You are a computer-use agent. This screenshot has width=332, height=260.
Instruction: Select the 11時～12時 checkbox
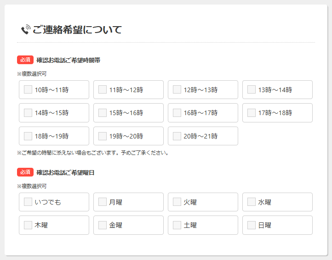click(x=103, y=90)
